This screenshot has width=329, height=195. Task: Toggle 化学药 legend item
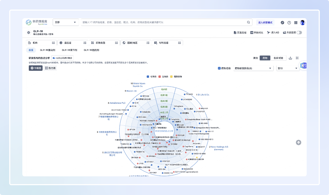(x=151, y=77)
